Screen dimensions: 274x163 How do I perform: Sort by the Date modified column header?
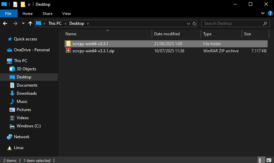tap(167, 34)
